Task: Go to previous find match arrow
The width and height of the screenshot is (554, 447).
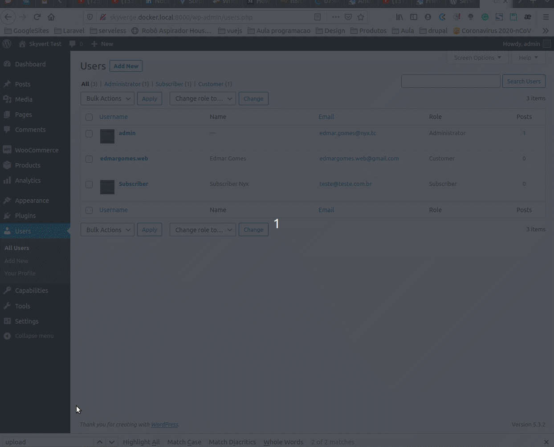Action: 100,442
